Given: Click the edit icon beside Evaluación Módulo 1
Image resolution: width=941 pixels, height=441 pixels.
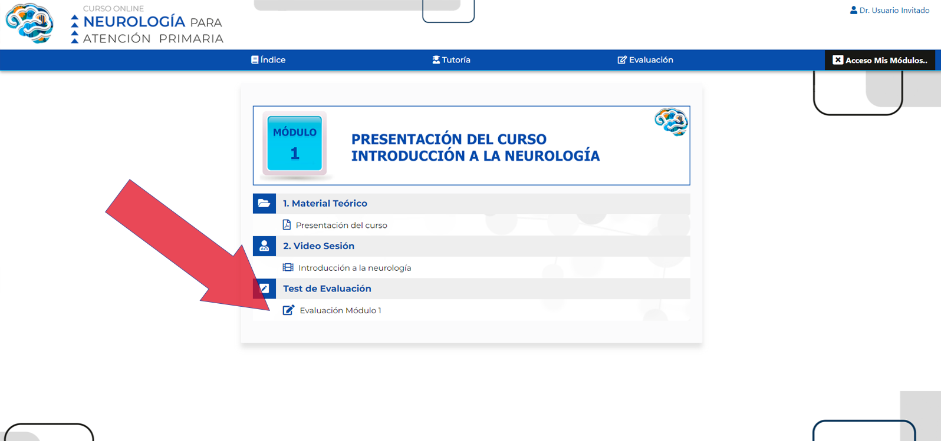Looking at the screenshot, I should (288, 310).
